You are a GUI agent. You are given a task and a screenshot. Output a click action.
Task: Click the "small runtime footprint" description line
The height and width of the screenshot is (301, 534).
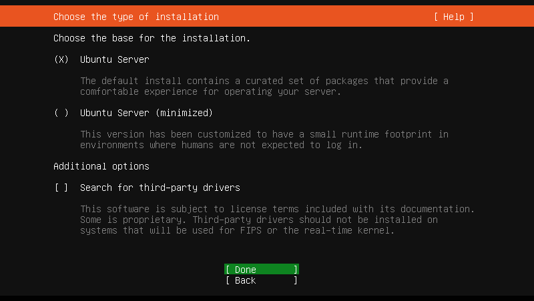264,134
